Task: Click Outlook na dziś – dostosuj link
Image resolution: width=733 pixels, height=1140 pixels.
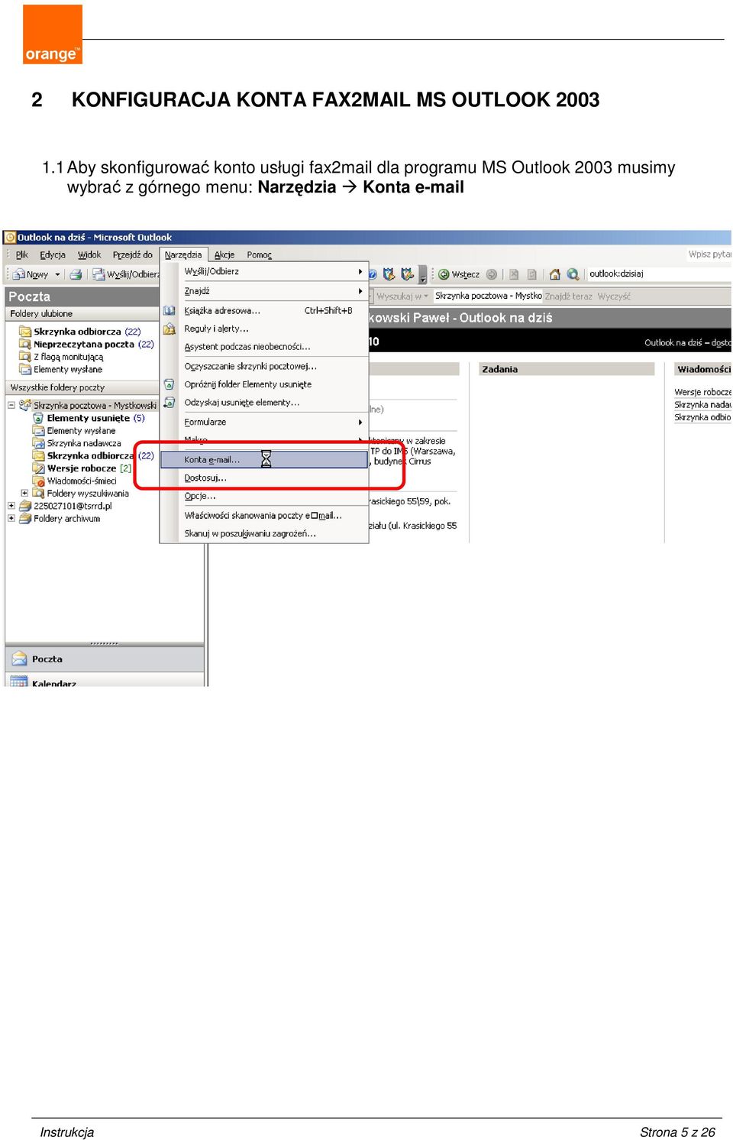Action: (687, 343)
